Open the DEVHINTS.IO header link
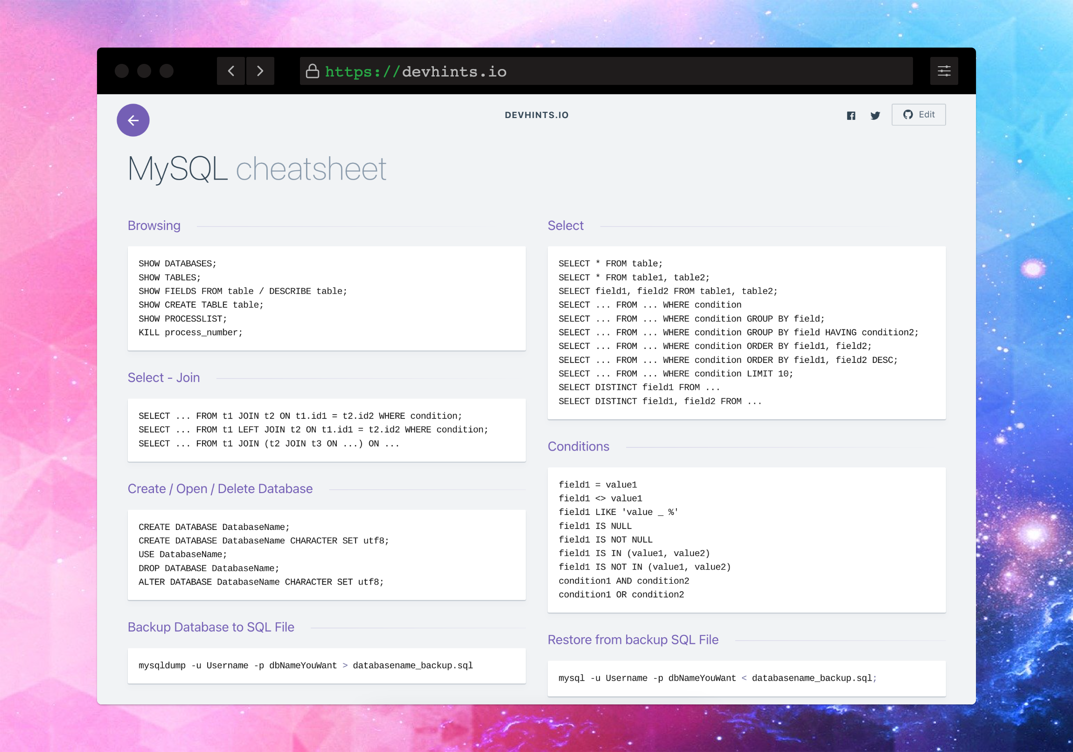1073x752 pixels. pyautogui.click(x=536, y=115)
